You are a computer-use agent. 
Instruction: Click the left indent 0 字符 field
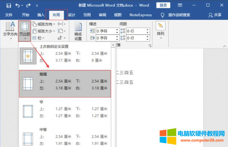[x=106, y=31]
